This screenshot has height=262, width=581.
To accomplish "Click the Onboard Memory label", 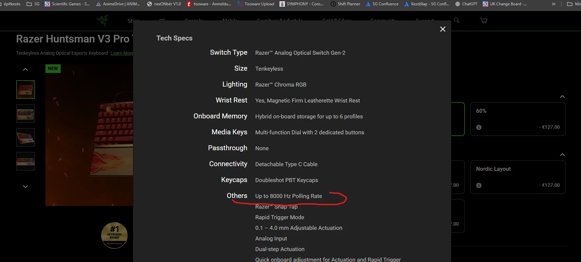I will point(220,116).
